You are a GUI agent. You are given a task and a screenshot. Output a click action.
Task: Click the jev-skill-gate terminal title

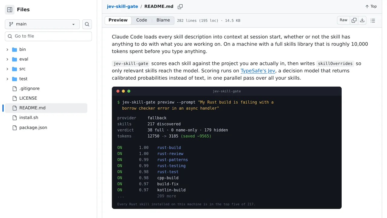coord(227,91)
